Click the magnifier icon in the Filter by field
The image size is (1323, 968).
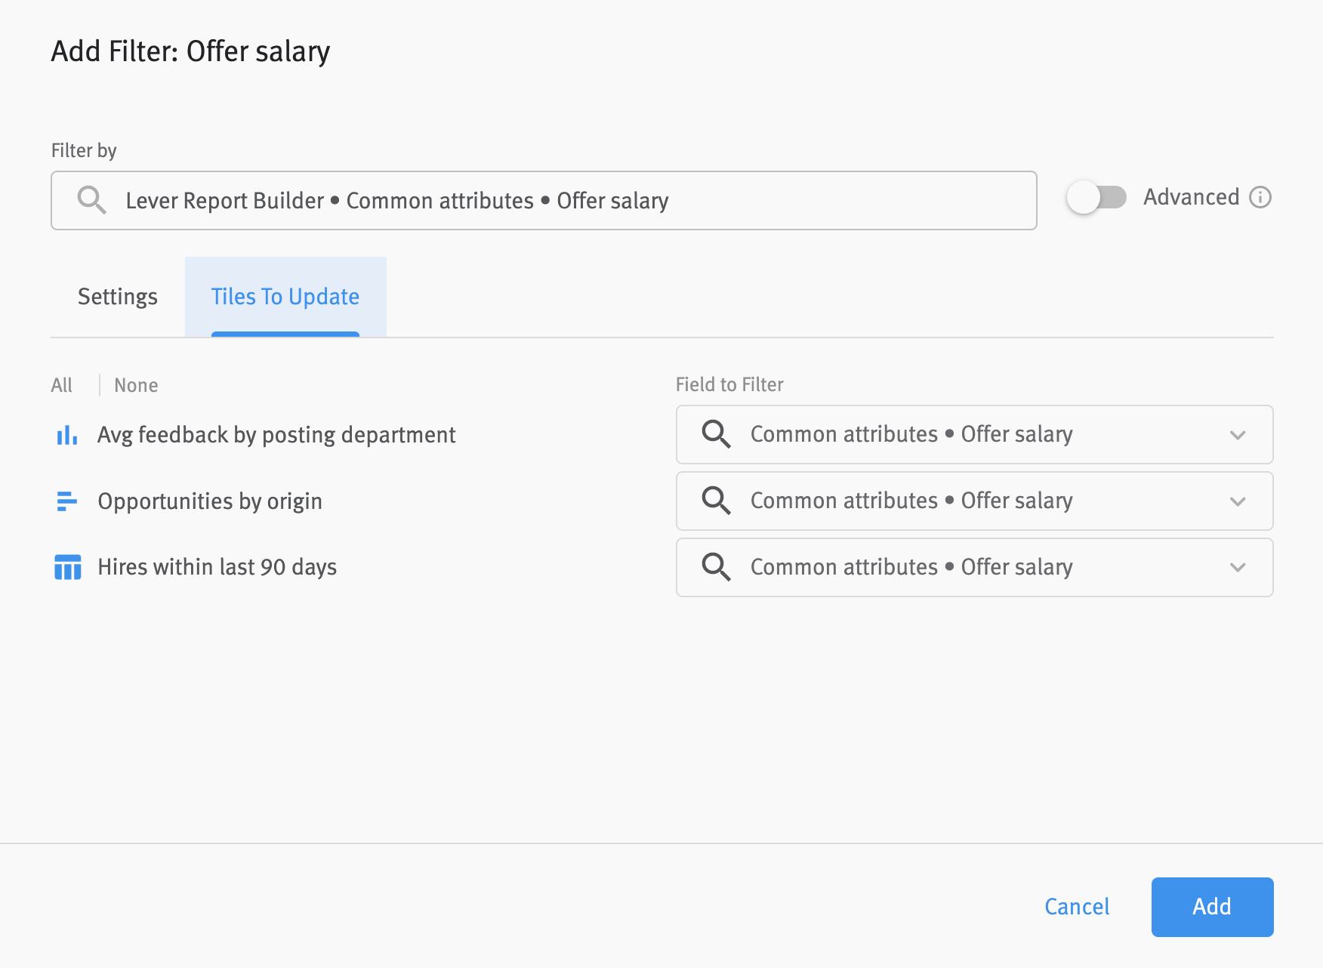pyautogui.click(x=91, y=200)
